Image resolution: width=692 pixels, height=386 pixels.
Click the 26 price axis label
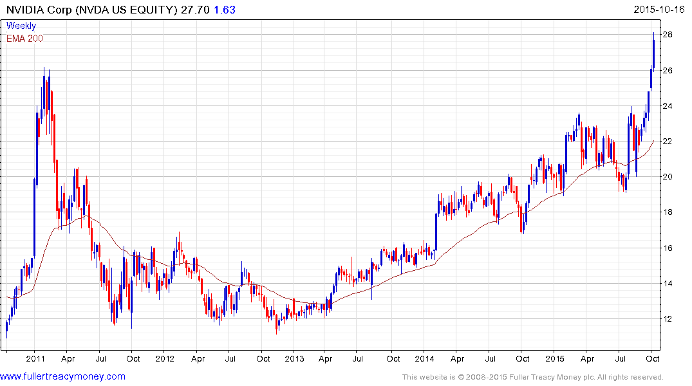tap(668, 70)
